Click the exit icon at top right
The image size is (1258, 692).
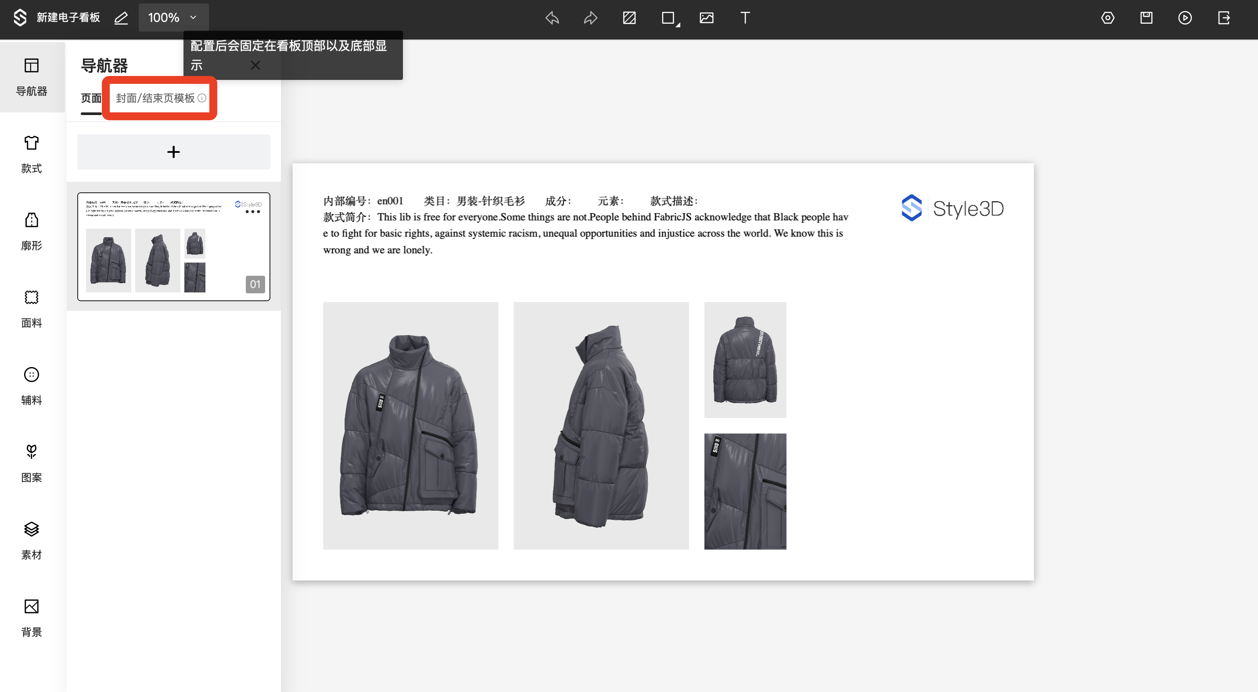(1224, 18)
